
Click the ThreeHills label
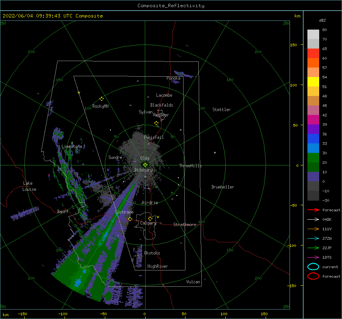coord(190,166)
